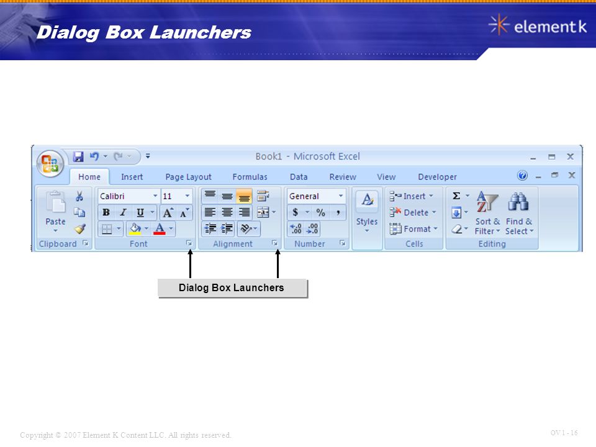Open Excel Help question mark icon
Image resolution: width=596 pixels, height=447 pixels.
(x=522, y=175)
